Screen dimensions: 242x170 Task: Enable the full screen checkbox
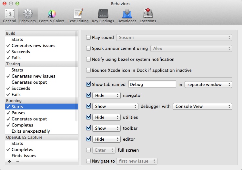point(88,150)
